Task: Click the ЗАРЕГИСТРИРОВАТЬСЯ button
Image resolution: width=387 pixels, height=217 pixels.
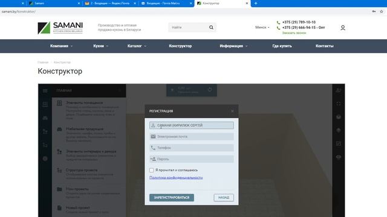Action: point(172,198)
